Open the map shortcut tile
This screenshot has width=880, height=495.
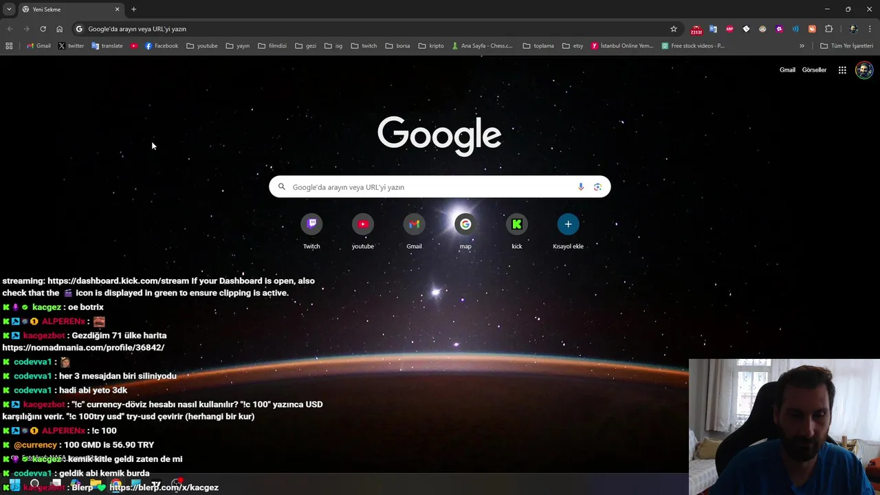click(465, 232)
